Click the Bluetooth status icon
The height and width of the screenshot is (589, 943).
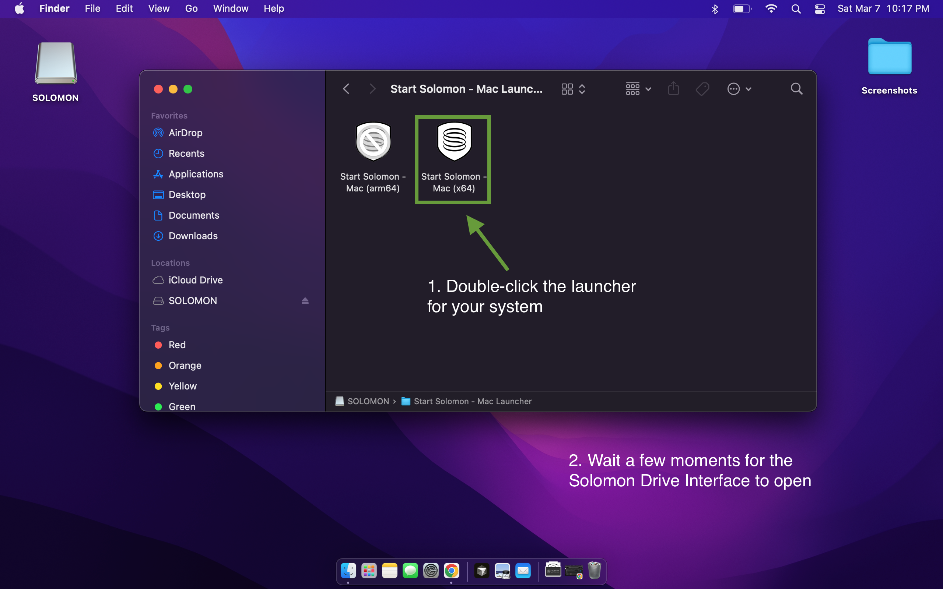(x=715, y=8)
